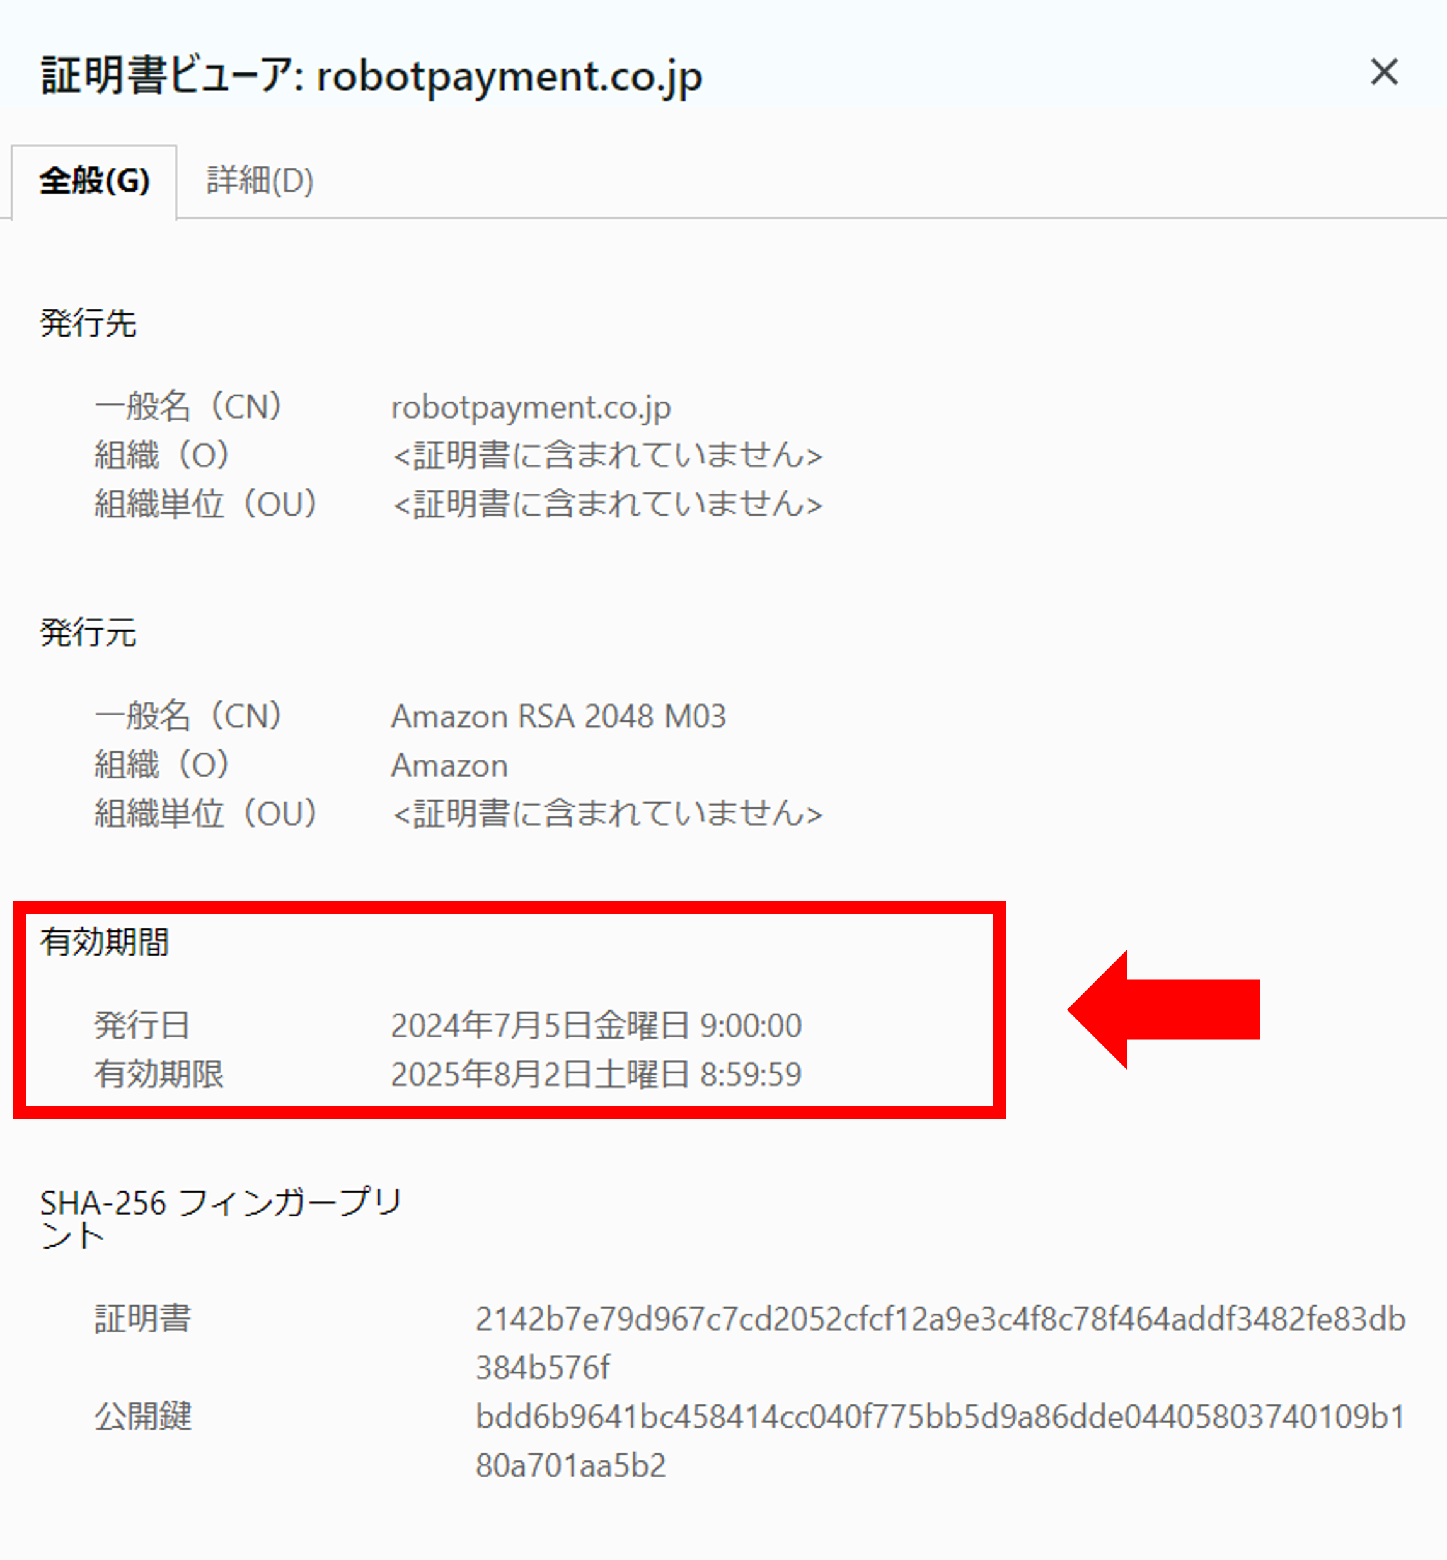Click the 発行先 組織単位 (OU) not-included value
Screen dimensions: 1447x1560
tap(608, 504)
